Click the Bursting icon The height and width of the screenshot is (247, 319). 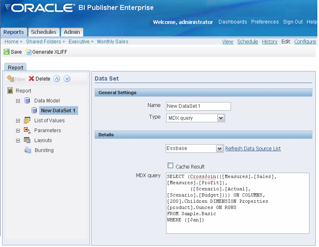coord(28,150)
